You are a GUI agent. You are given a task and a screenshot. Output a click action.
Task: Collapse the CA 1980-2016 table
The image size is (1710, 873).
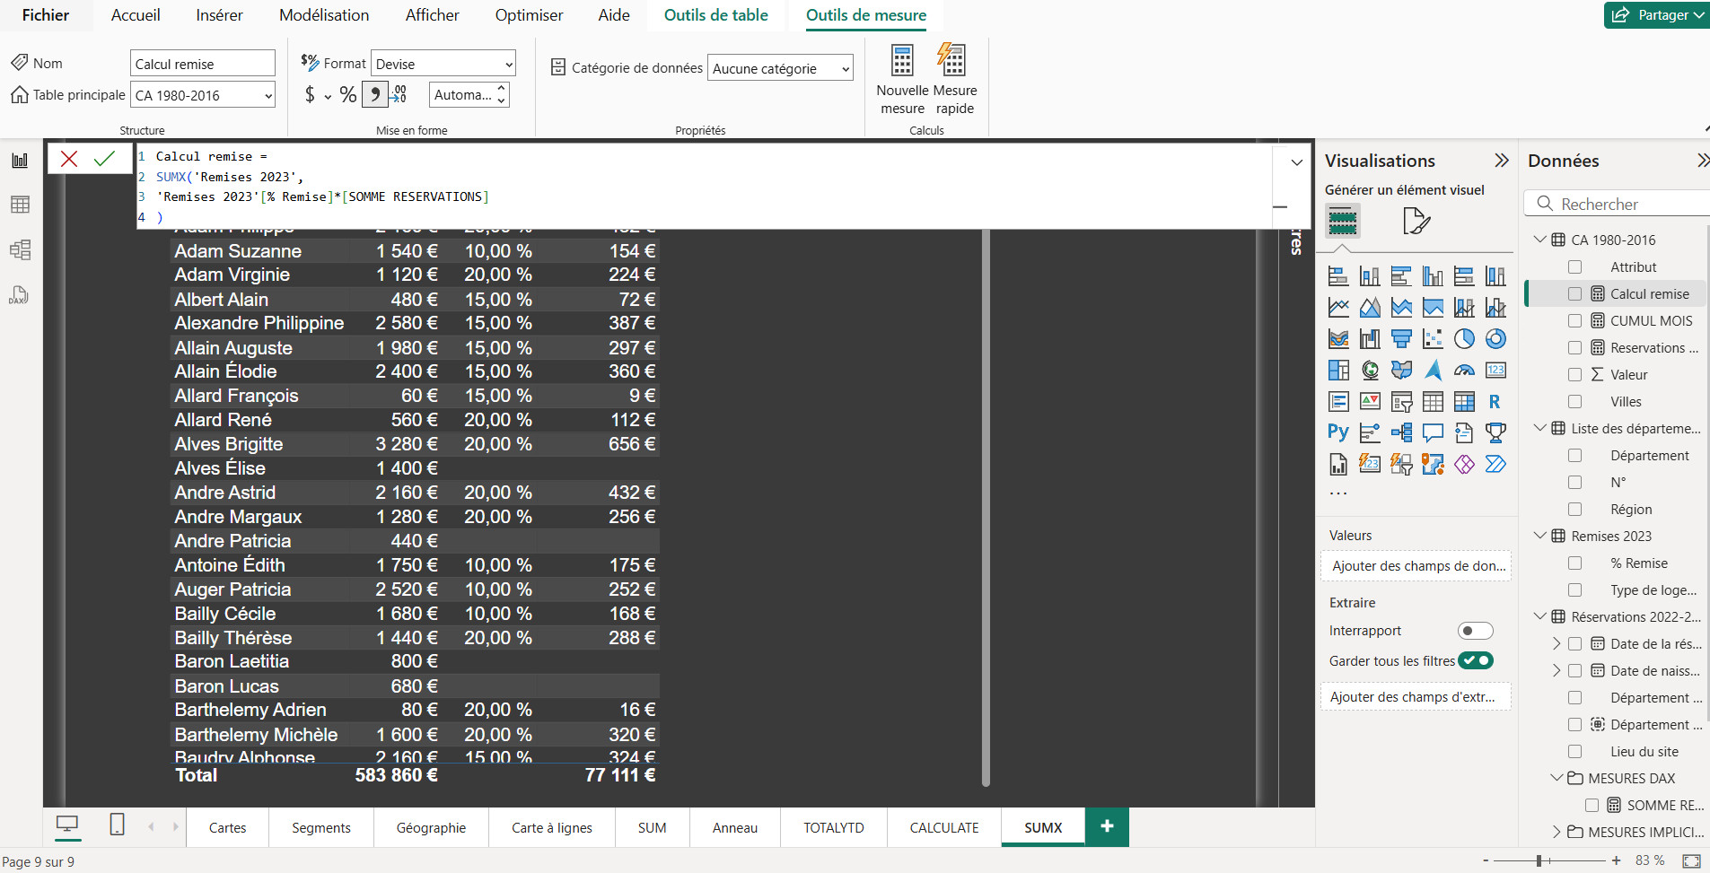[x=1540, y=240]
